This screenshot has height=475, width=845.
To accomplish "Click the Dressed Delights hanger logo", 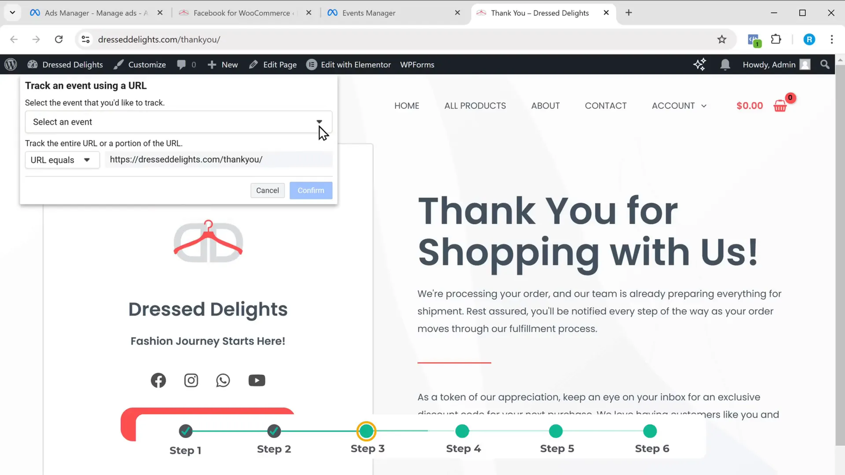I will (208, 241).
